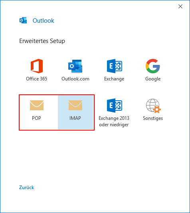Select the highlighted IMAP envelope icon
190x213 pixels.
(x=75, y=105)
